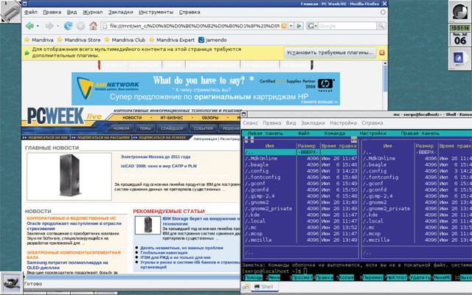Click the Firefox Forward arrow
Viewport: 472px width, 295px height.
pyautogui.click(x=49, y=27)
